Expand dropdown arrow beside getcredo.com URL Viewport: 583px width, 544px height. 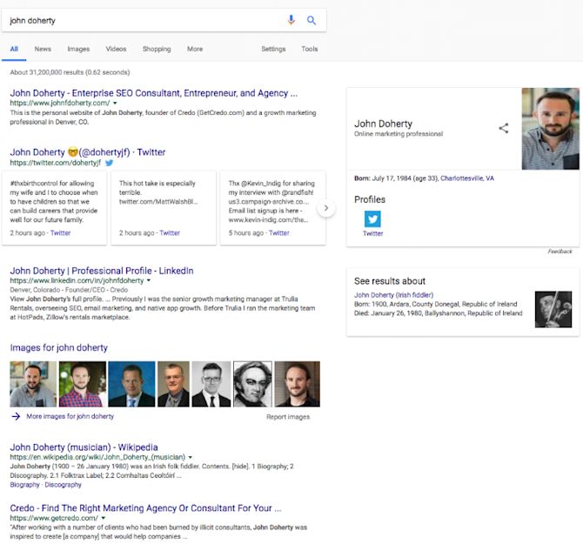(104, 518)
